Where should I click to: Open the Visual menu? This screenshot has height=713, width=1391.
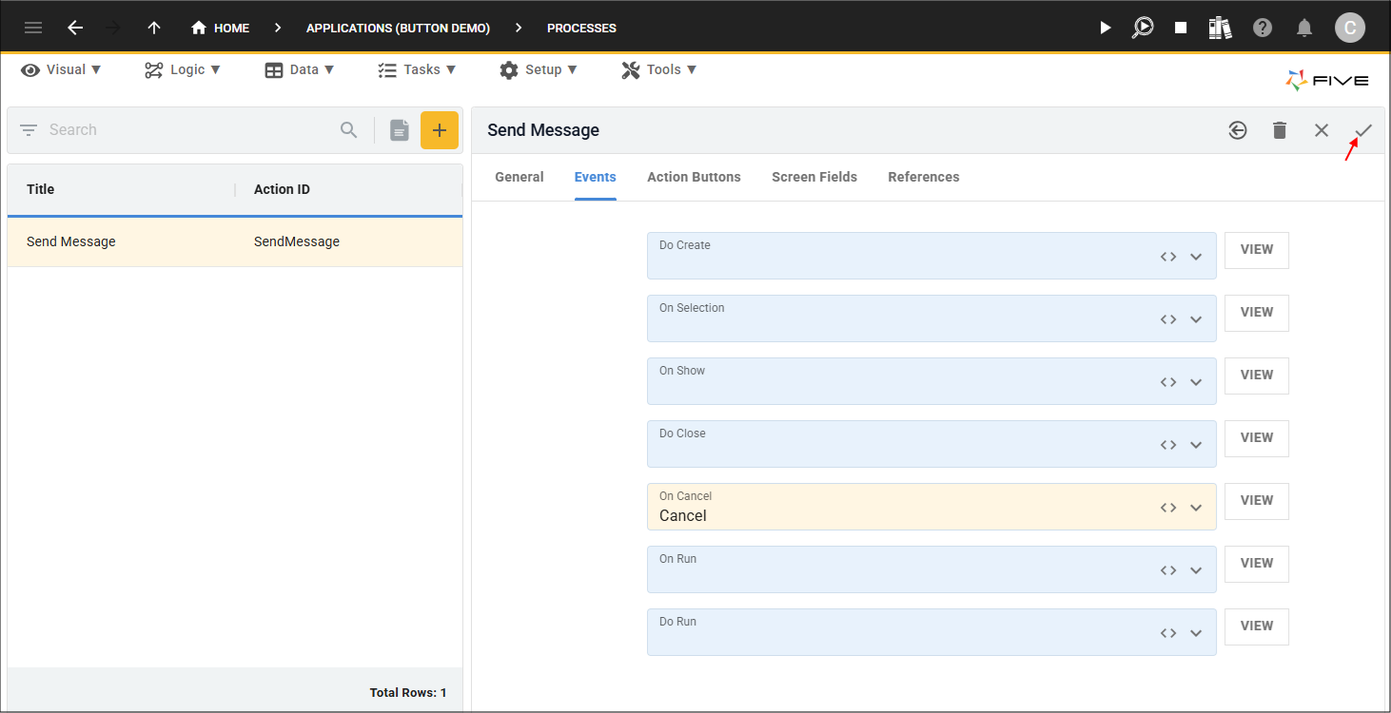click(x=61, y=69)
